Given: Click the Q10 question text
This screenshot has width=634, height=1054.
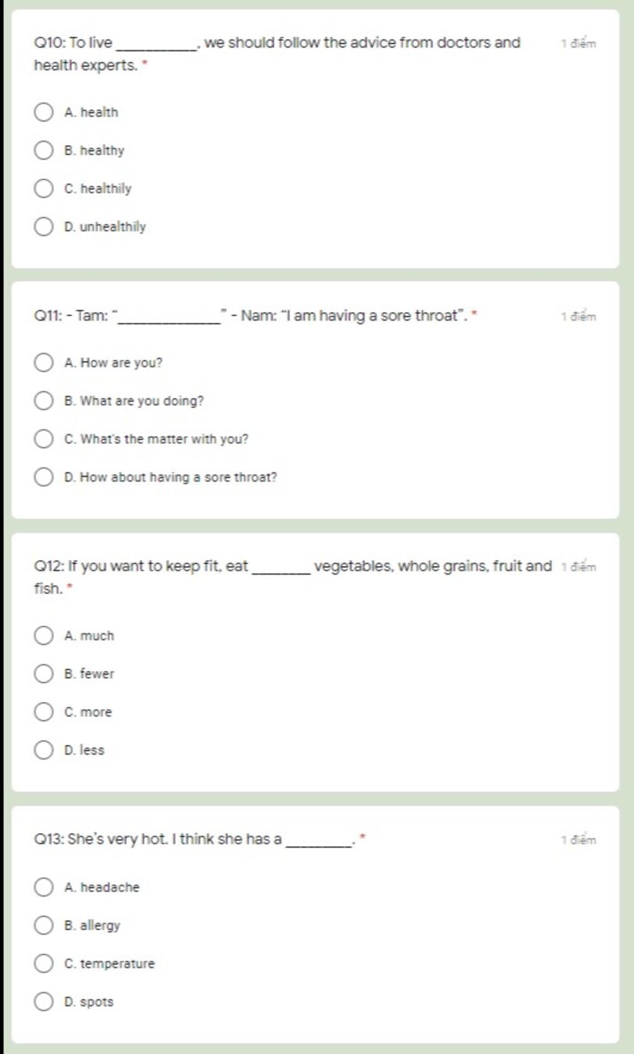Looking at the screenshot, I should pyautogui.click(x=277, y=54).
